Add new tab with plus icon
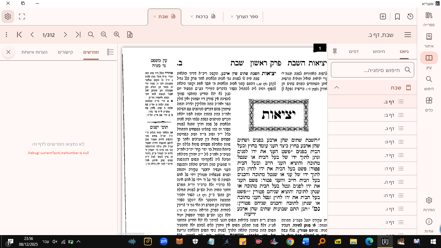The width and height of the screenshot is (441, 248). pyautogui.click(x=383, y=16)
